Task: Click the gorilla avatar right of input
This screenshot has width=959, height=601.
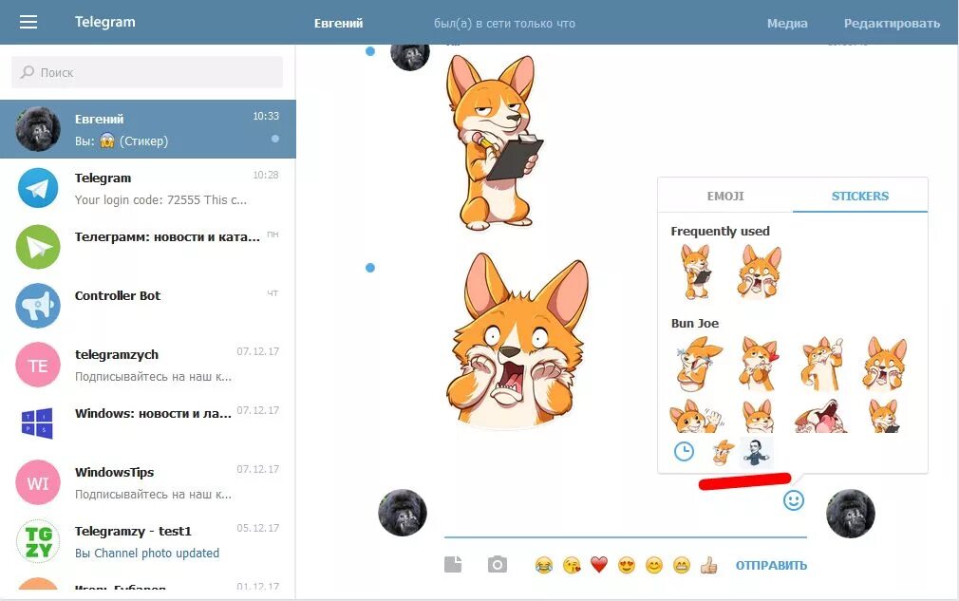Action: pos(851,513)
